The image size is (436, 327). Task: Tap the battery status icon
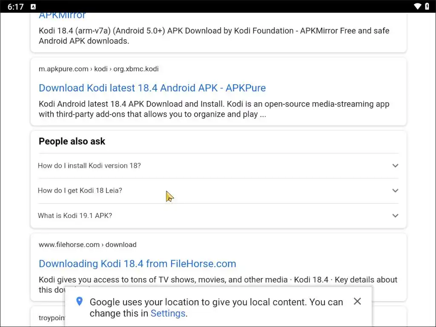(427, 6)
